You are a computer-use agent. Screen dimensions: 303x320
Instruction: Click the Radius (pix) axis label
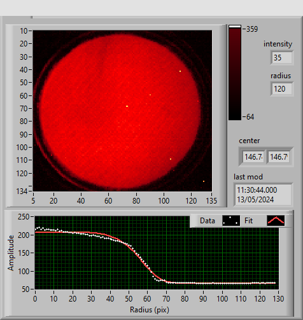coord(150,310)
